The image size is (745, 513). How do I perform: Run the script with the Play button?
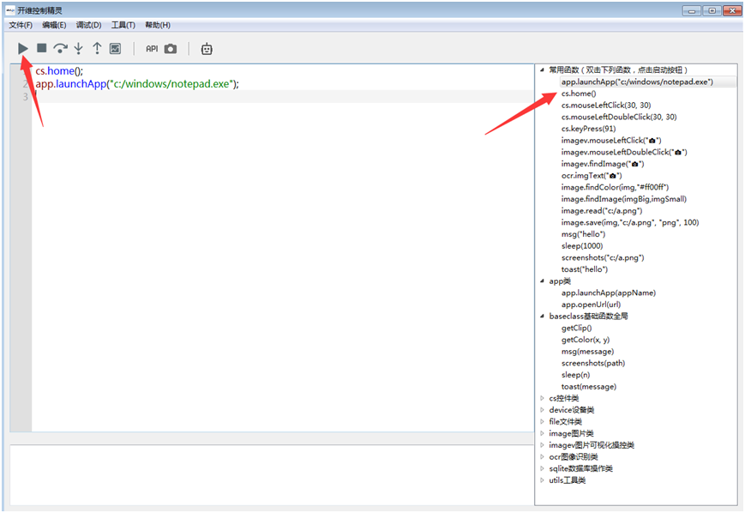tap(23, 49)
